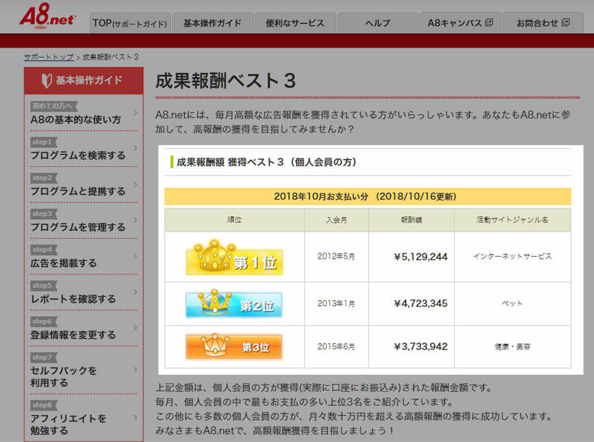The image size is (594, 442).
Task: Open 登録情報を変更する sidebar item
Action: (x=83, y=329)
